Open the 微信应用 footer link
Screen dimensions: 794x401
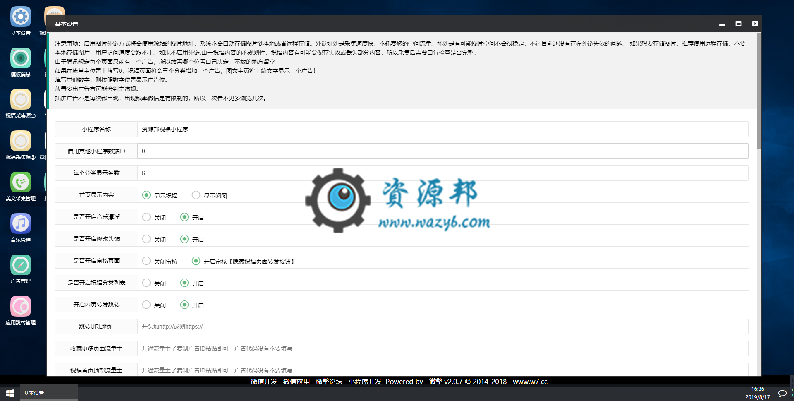pyautogui.click(x=297, y=382)
